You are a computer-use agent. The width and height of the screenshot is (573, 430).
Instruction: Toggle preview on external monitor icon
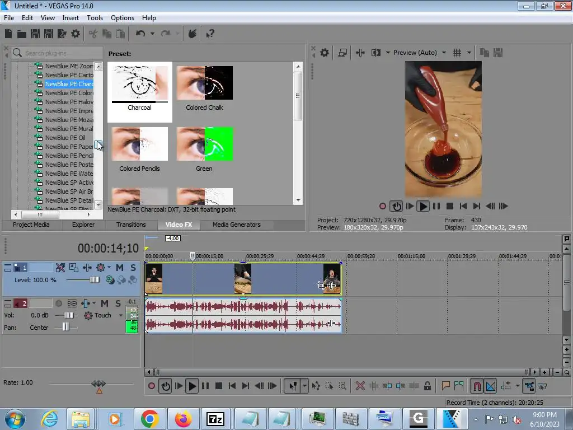[x=342, y=53]
